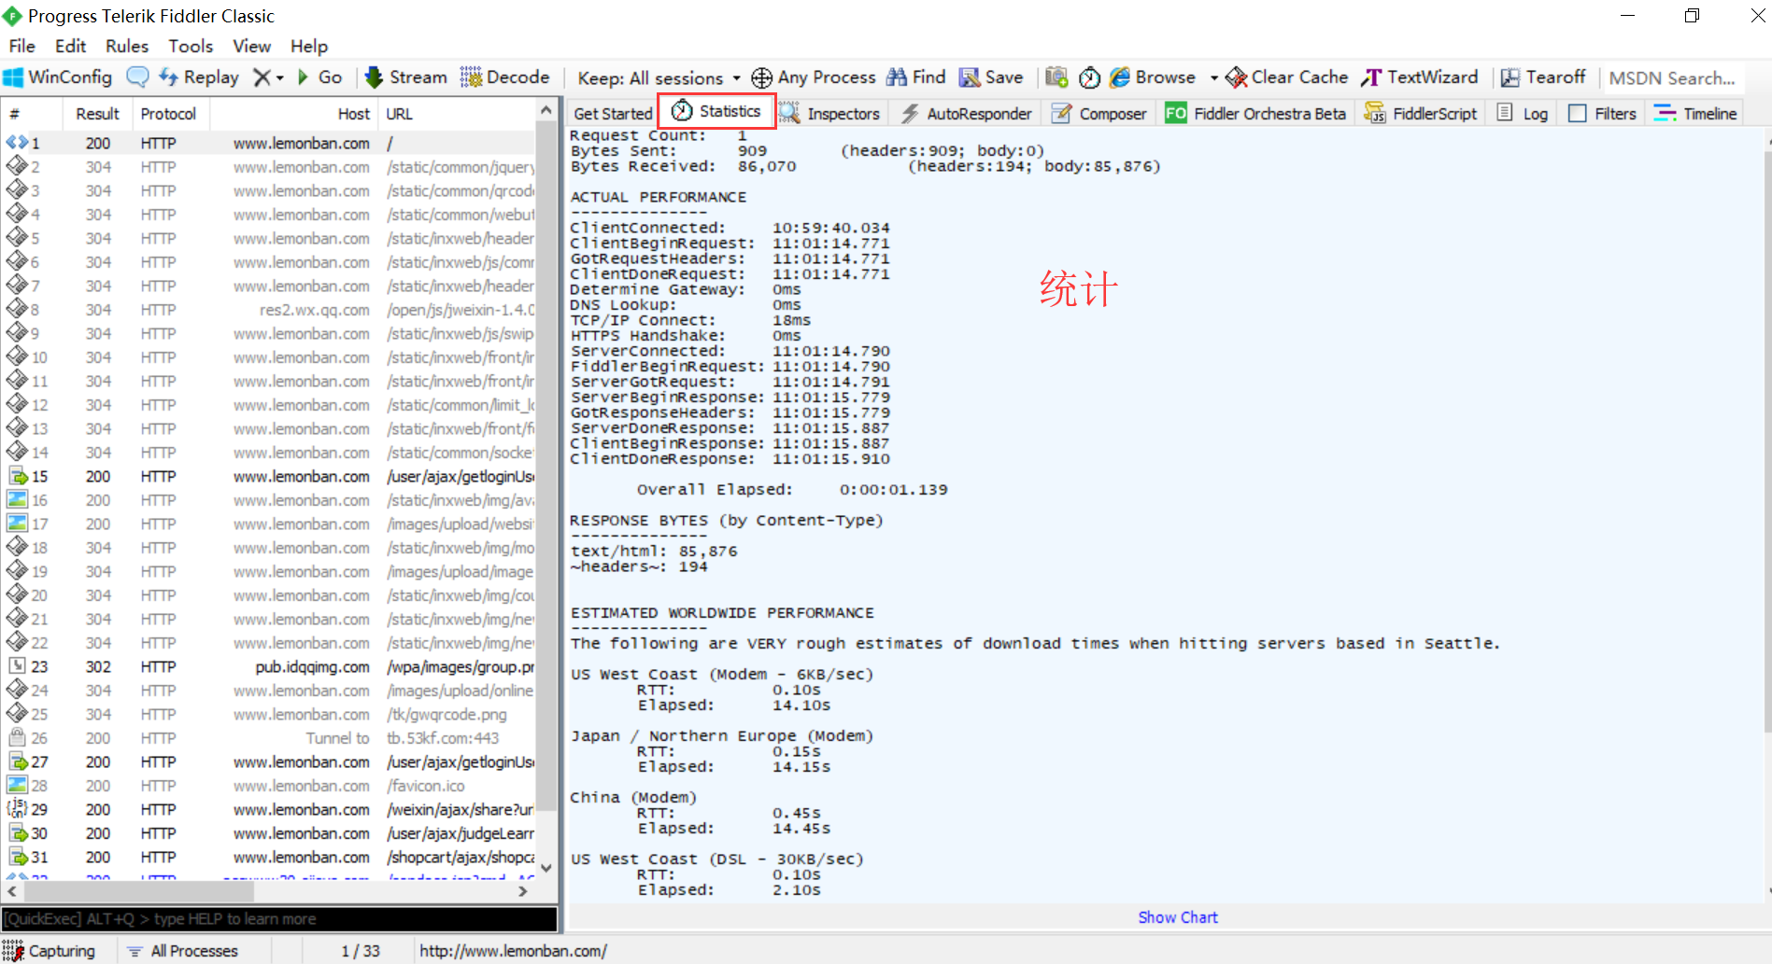Click the Tearoff button
This screenshot has height=964, width=1772.
[1543, 77]
